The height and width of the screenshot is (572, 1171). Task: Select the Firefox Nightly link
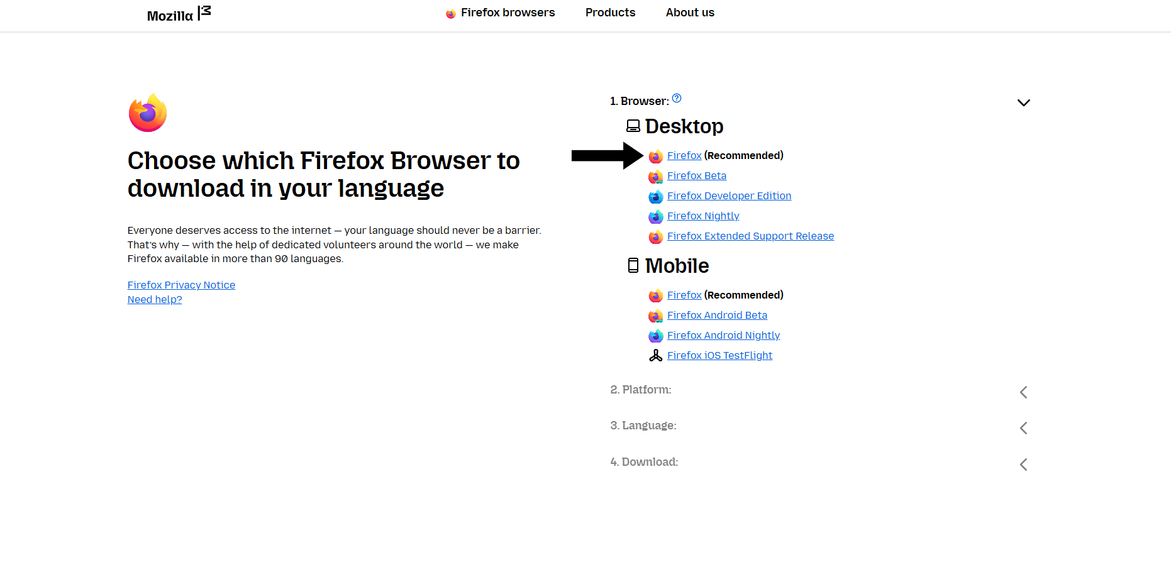(x=703, y=216)
